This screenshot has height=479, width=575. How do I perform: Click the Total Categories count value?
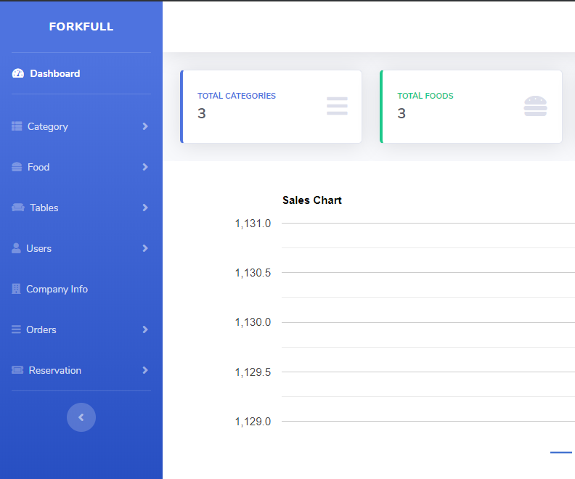pos(202,113)
